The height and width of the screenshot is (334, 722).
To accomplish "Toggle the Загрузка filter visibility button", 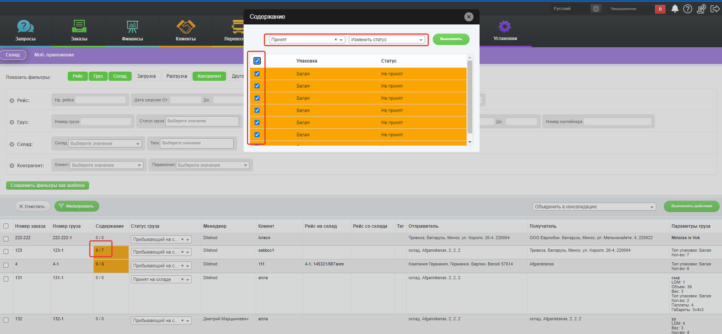I will coord(146,76).
